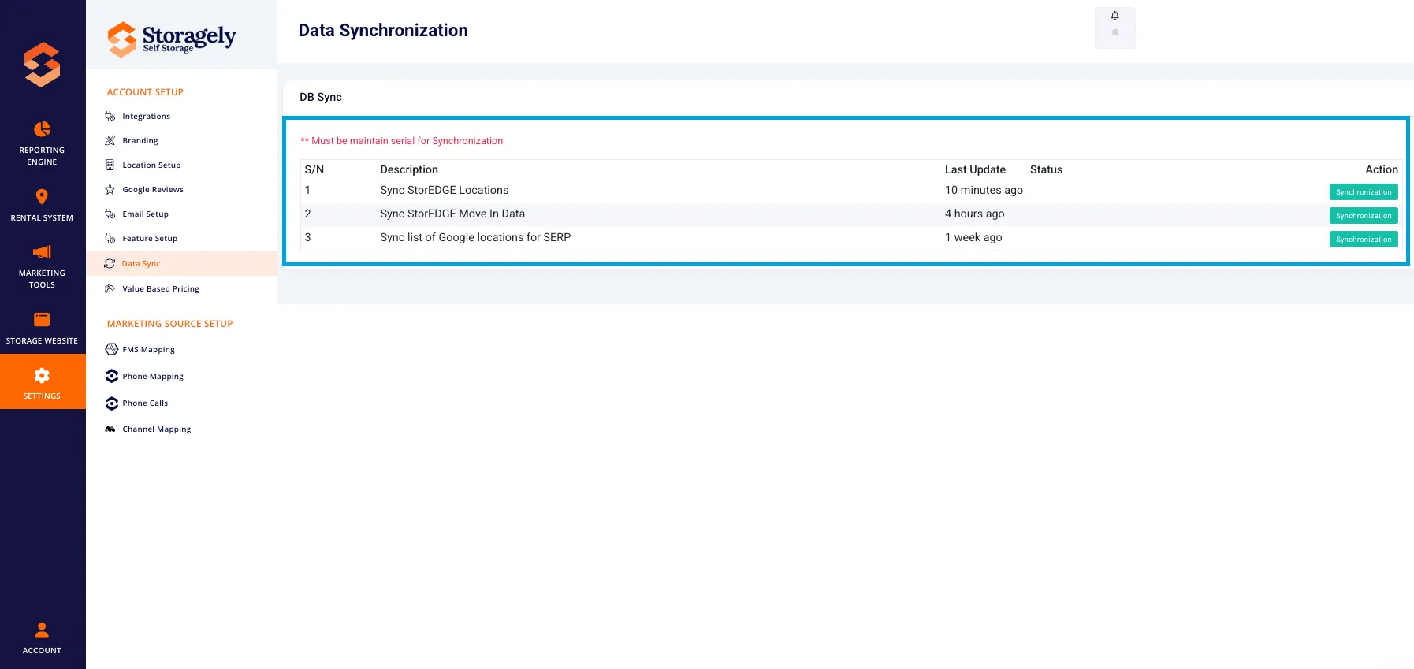Go to Branding settings
Image resolution: width=1414 pixels, height=669 pixels.
click(140, 140)
